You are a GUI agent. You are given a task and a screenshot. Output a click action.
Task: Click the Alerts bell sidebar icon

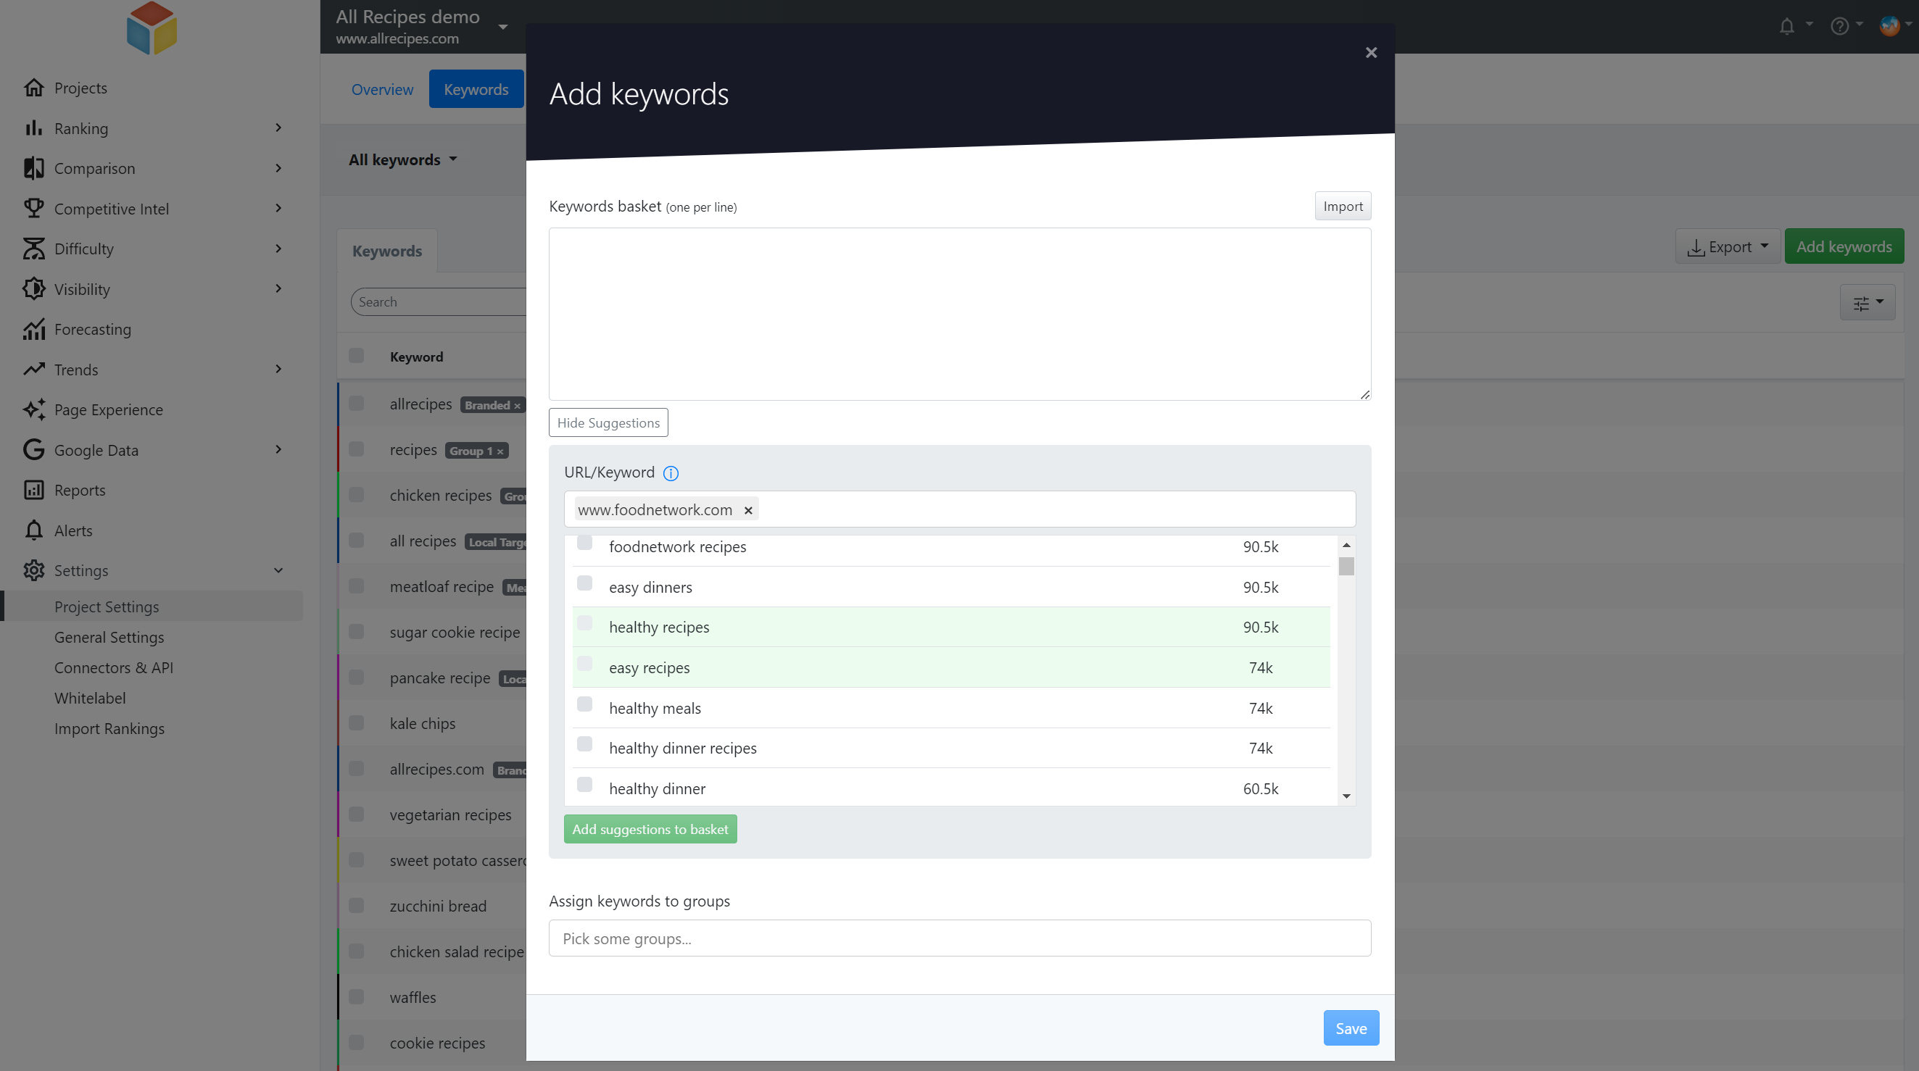pyautogui.click(x=33, y=530)
